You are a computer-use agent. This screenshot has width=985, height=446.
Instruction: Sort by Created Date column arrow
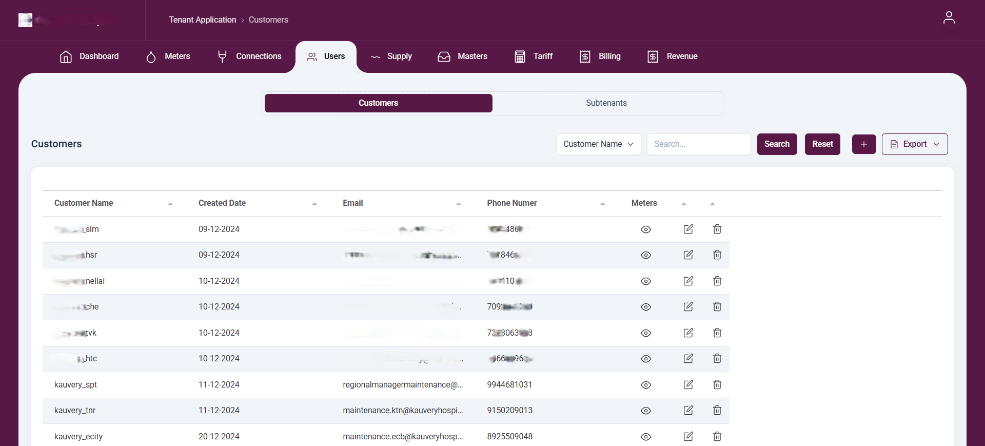pos(314,204)
